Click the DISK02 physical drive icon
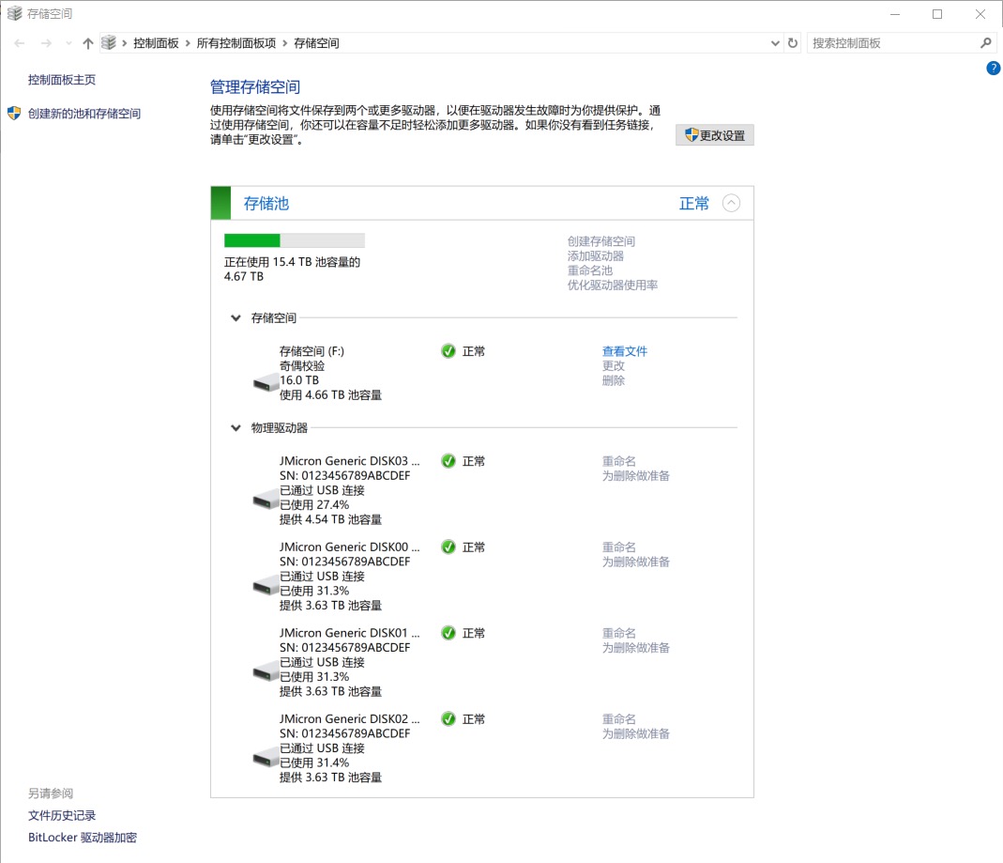1003x863 pixels. pyautogui.click(x=266, y=757)
